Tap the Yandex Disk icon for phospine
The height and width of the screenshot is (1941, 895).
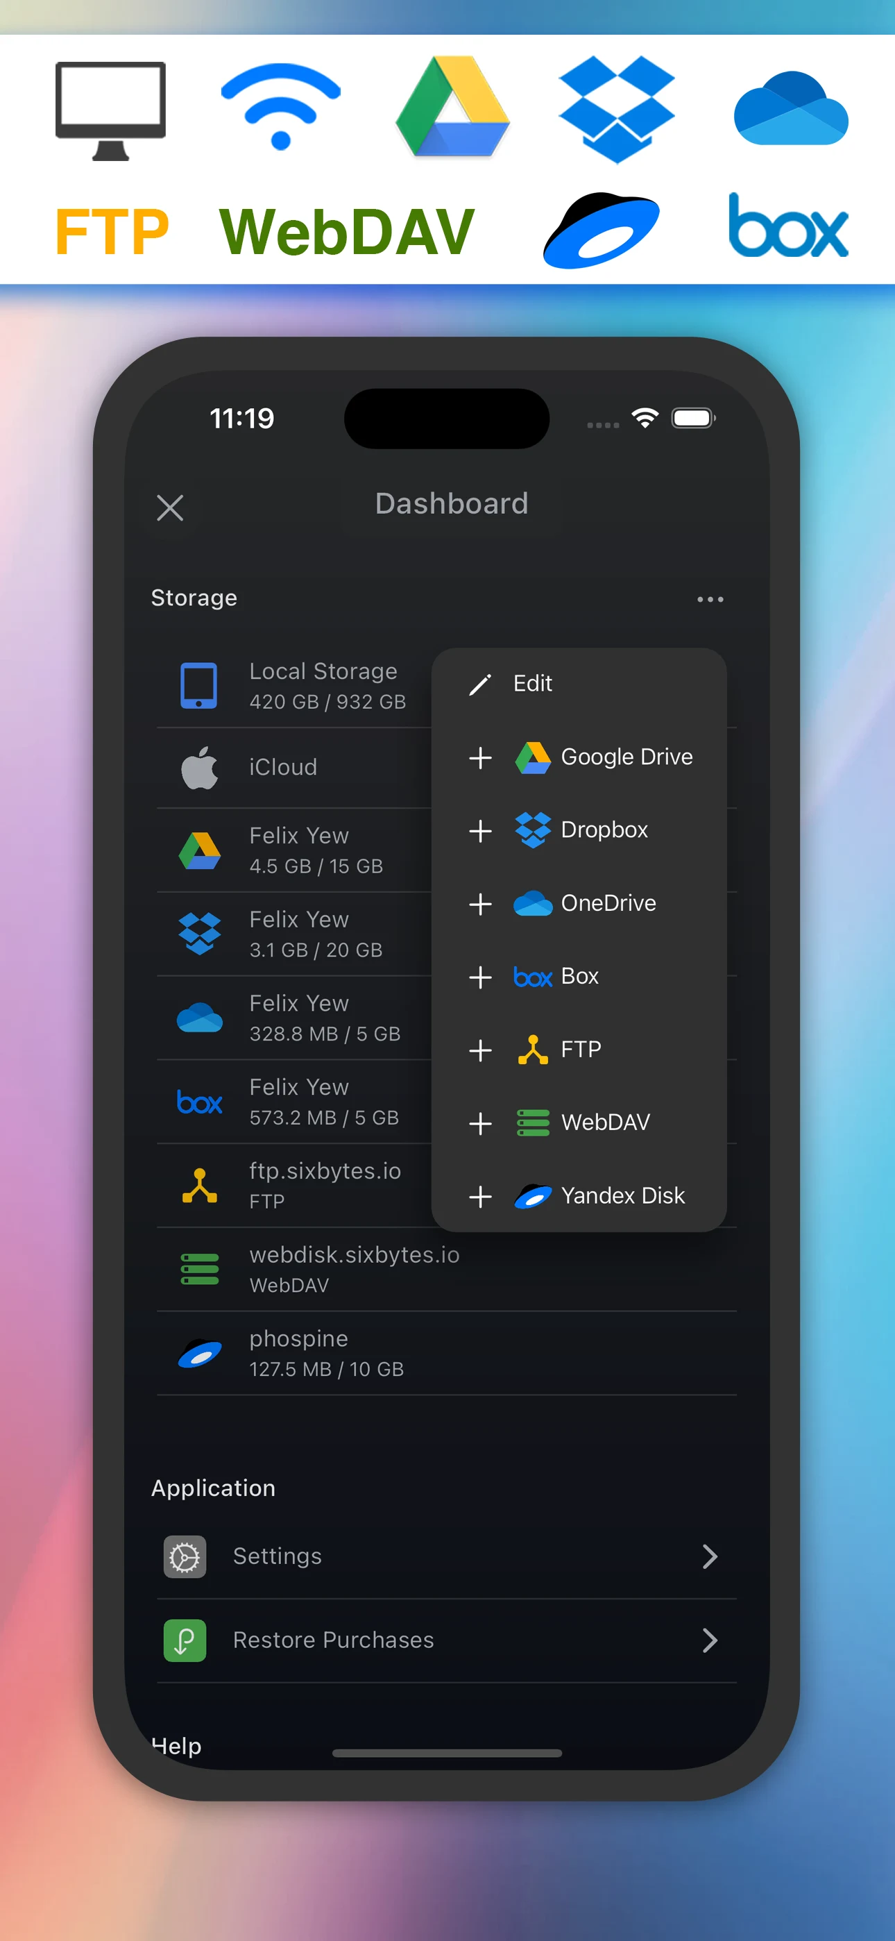[x=200, y=1354]
